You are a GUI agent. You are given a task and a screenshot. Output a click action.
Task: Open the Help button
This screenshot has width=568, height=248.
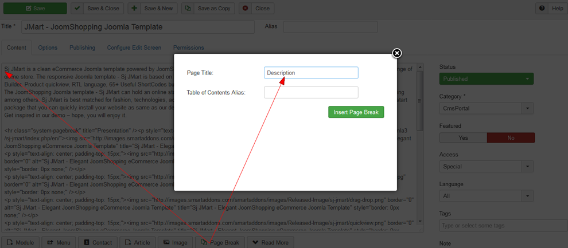pyautogui.click(x=551, y=9)
